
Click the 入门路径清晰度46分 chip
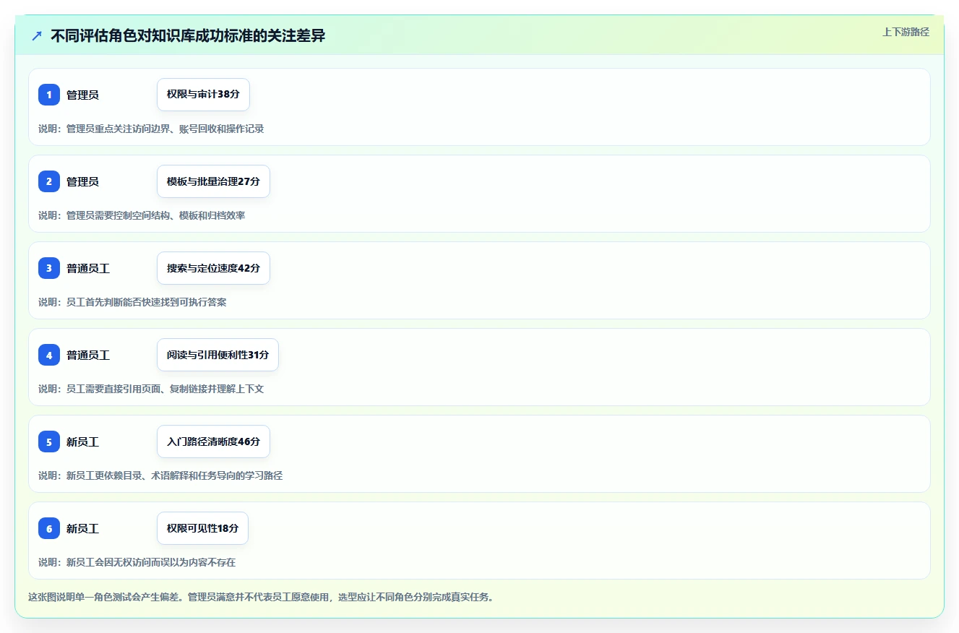tap(213, 442)
